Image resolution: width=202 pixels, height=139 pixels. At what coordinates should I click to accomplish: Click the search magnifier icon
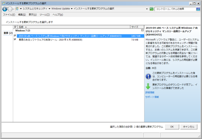(198, 9)
